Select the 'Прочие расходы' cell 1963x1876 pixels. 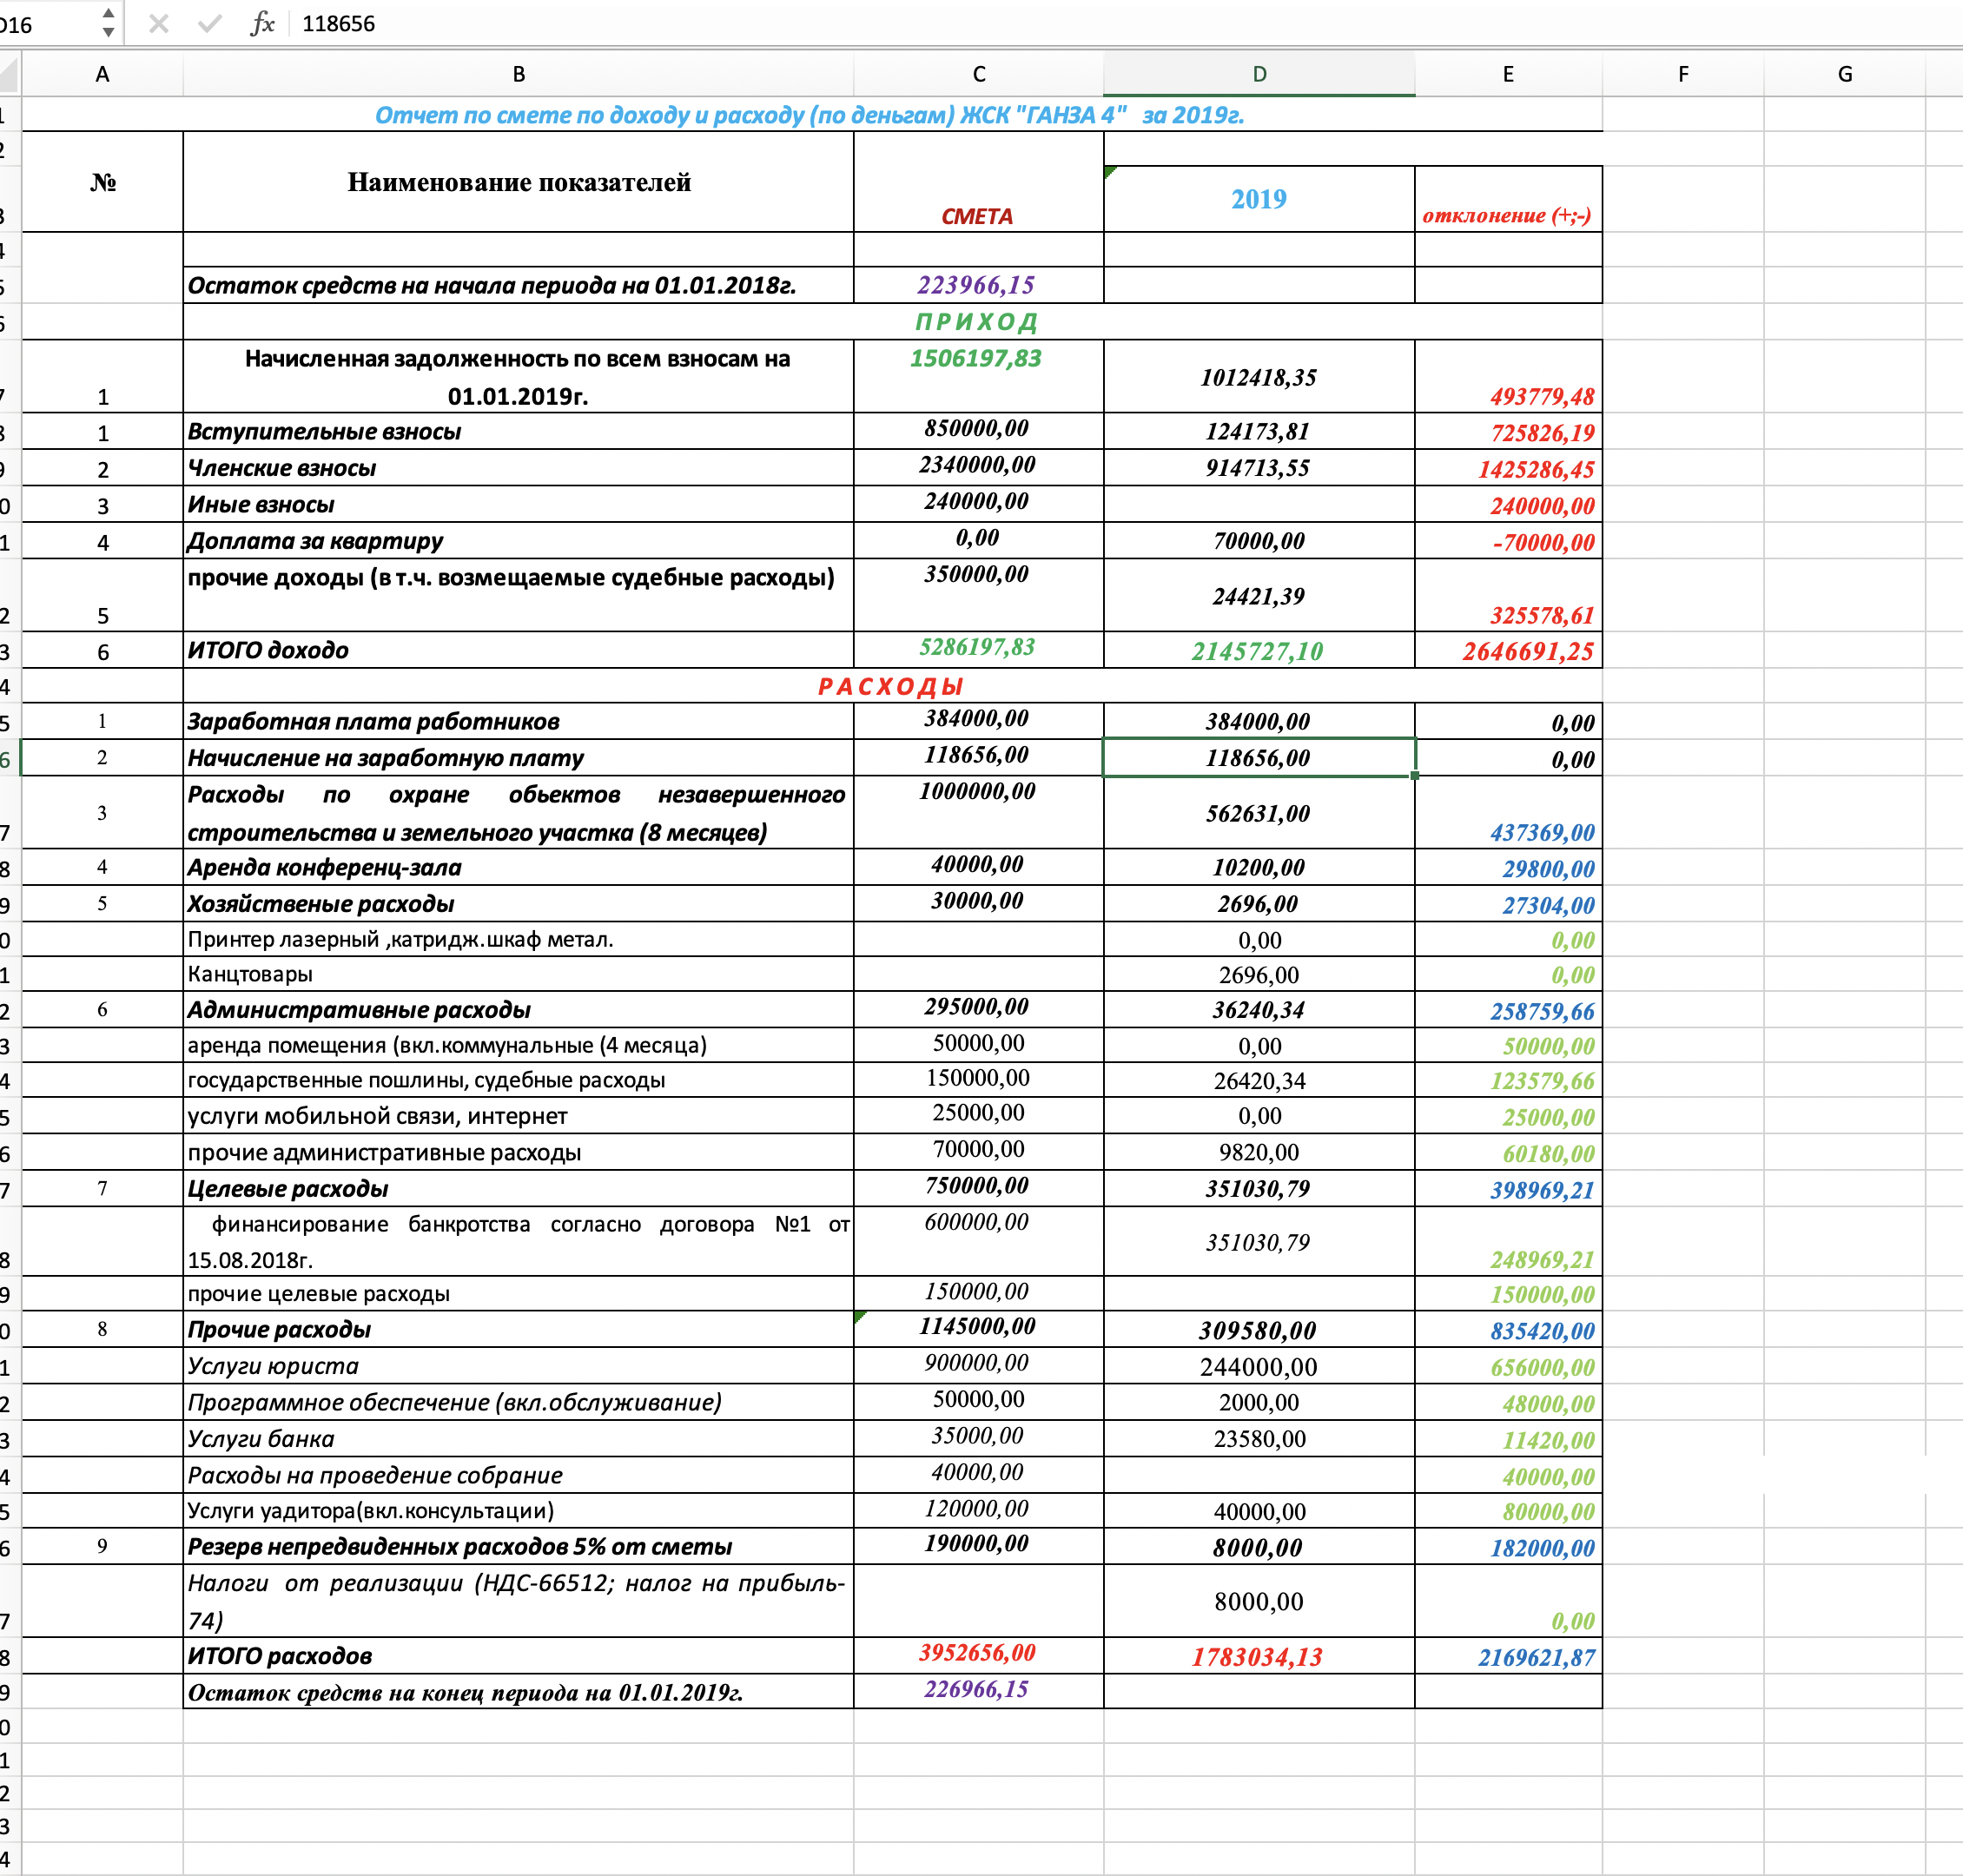(x=518, y=1329)
